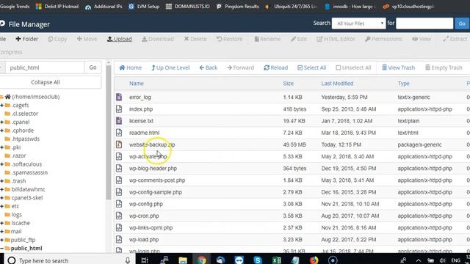470x264 pixels.
Task: Open the /home/imseoclub root folder
Action: (36, 97)
